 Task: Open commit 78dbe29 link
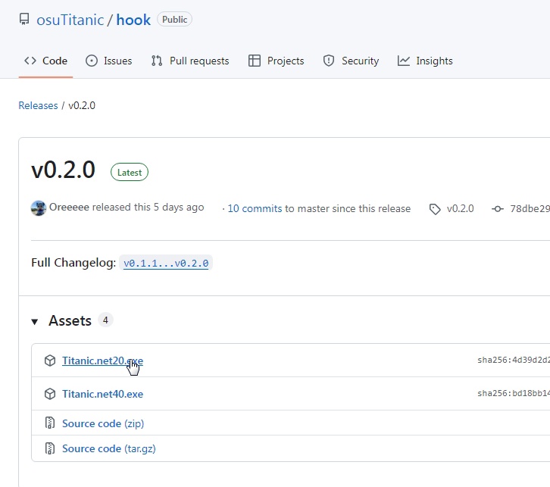click(530, 208)
